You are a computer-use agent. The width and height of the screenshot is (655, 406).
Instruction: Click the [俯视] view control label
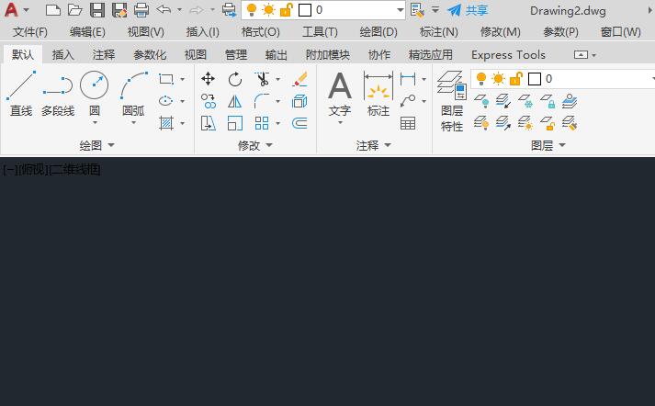(34, 170)
